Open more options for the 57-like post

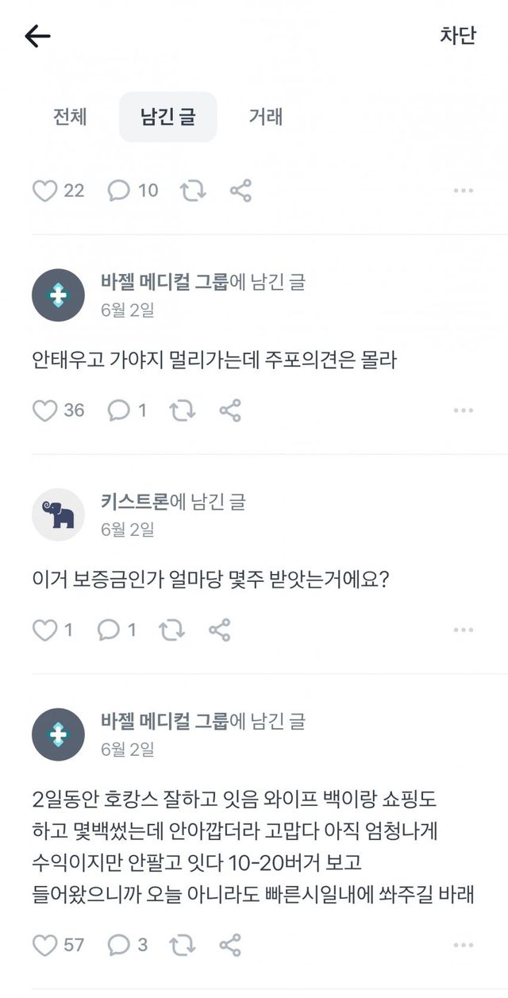[464, 945]
